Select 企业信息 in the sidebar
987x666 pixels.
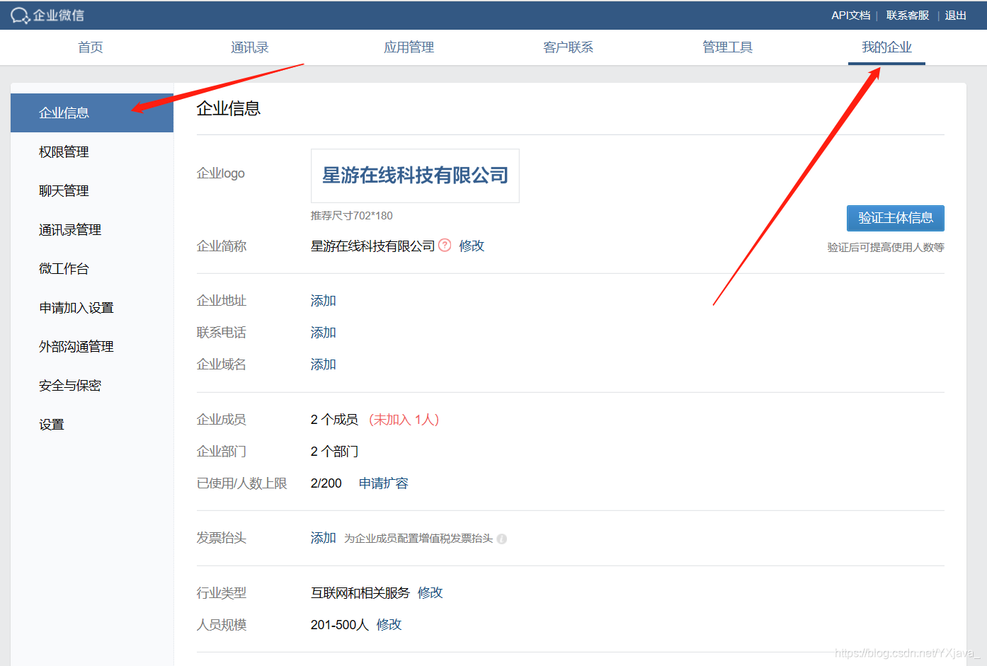(x=92, y=113)
